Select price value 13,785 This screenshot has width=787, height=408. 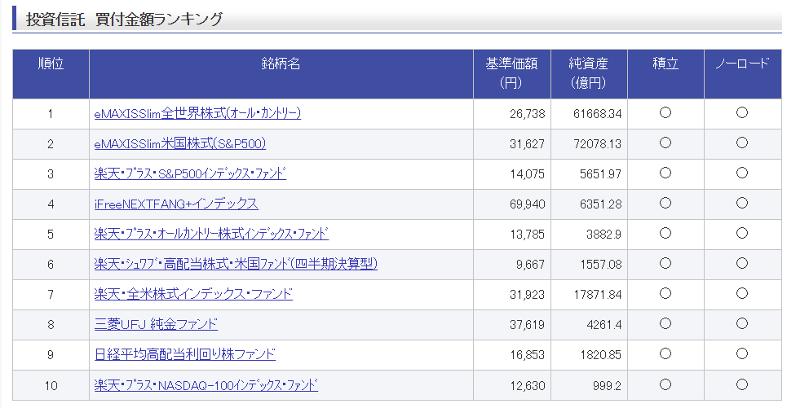[527, 235]
